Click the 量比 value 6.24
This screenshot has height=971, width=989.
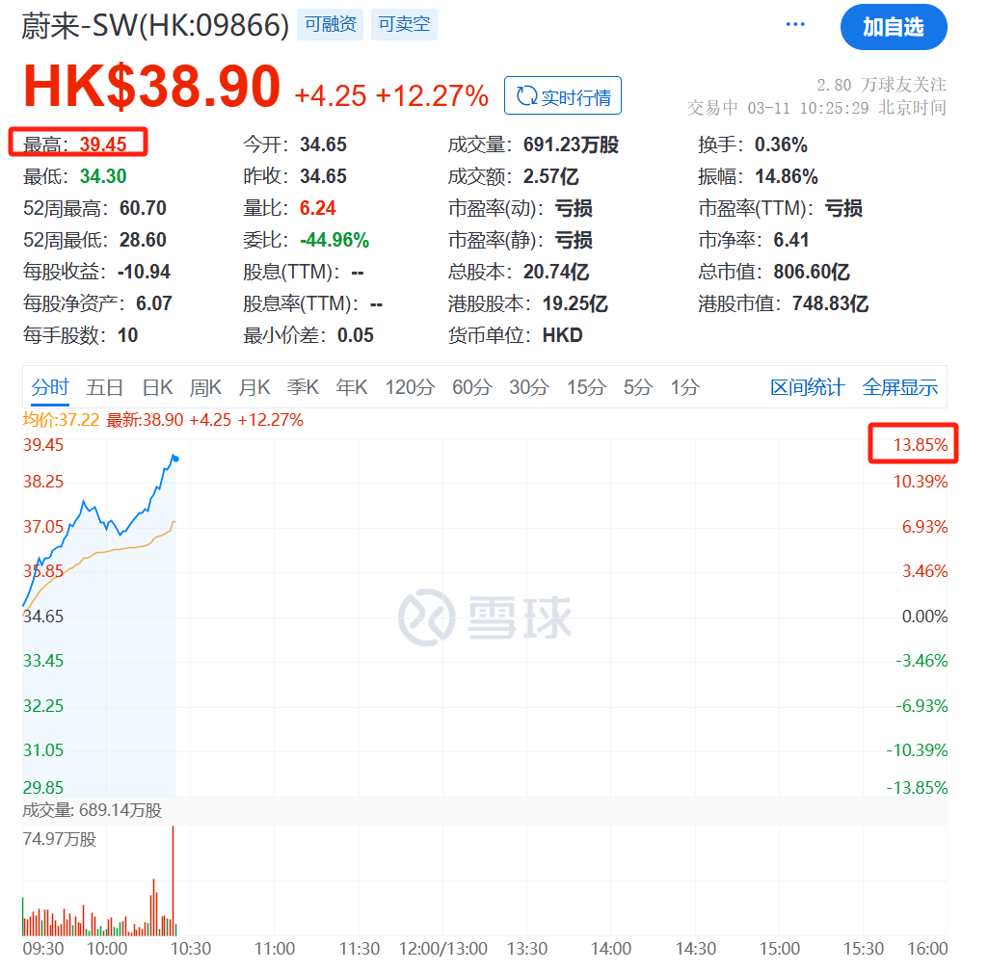pyautogui.click(x=317, y=207)
